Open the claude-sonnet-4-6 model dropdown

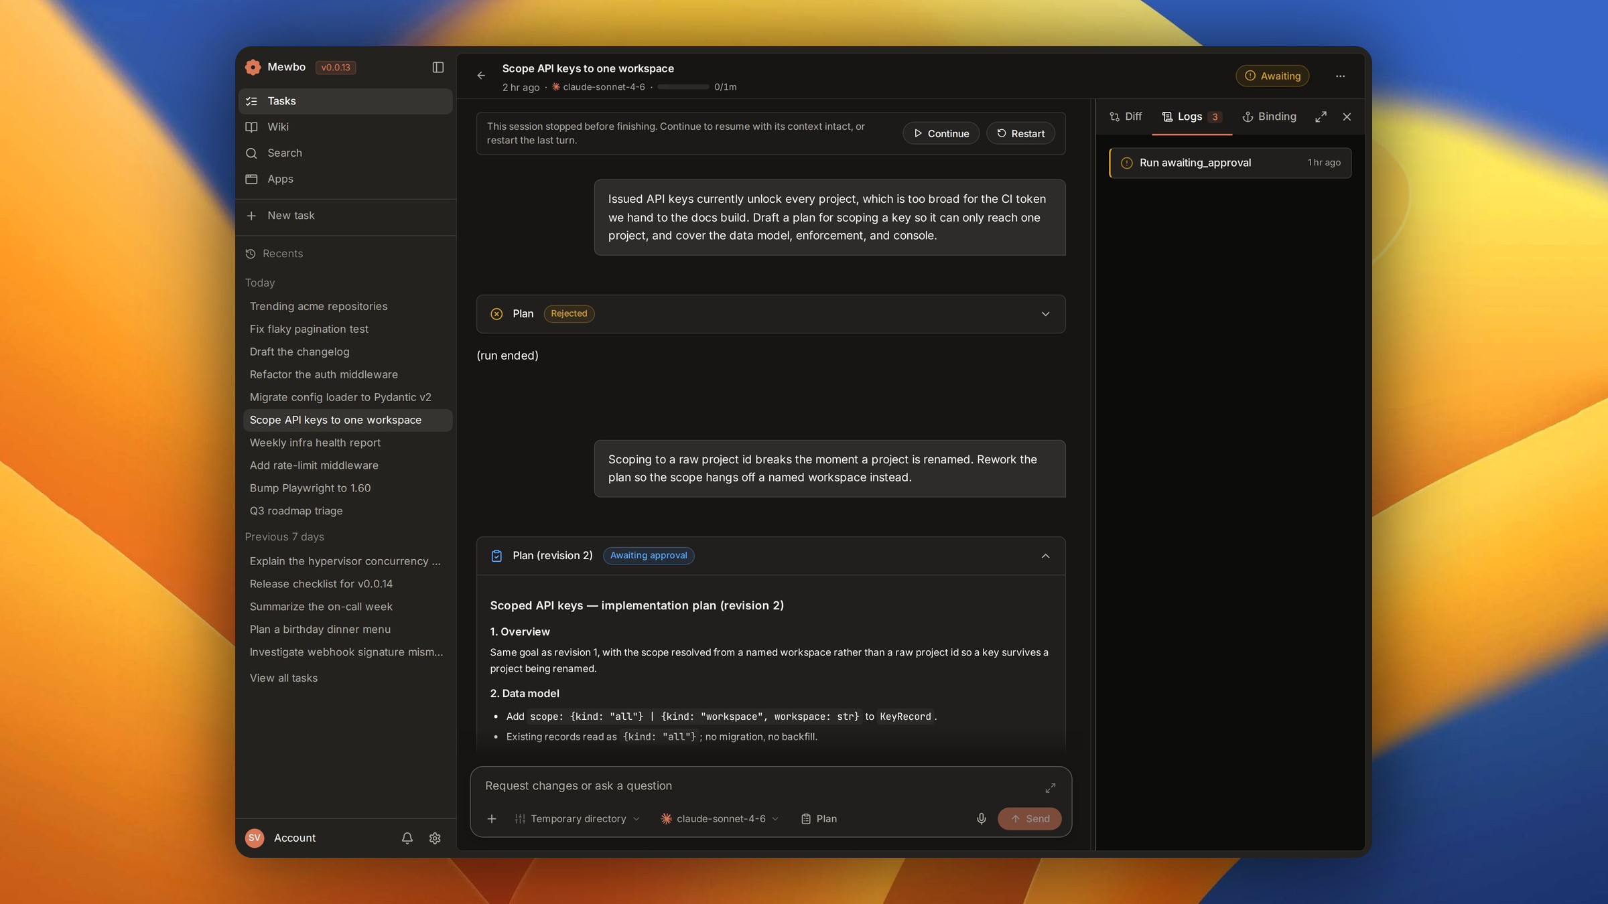click(720, 818)
